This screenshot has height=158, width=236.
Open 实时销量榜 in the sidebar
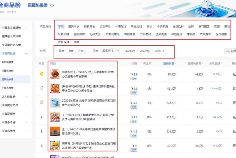(7, 62)
